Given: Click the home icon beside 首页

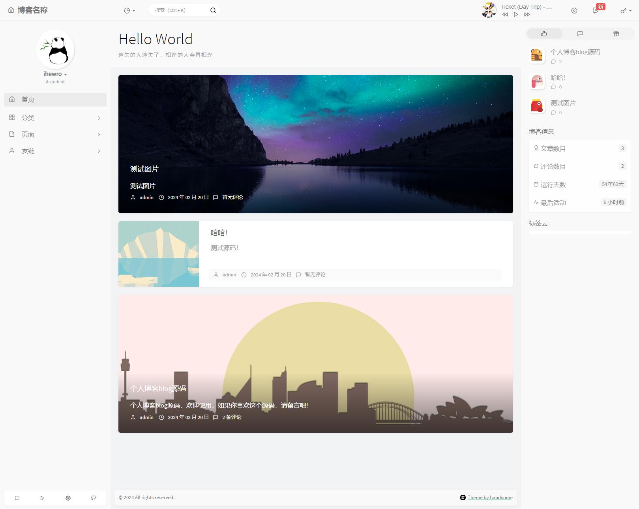Looking at the screenshot, I should [12, 99].
